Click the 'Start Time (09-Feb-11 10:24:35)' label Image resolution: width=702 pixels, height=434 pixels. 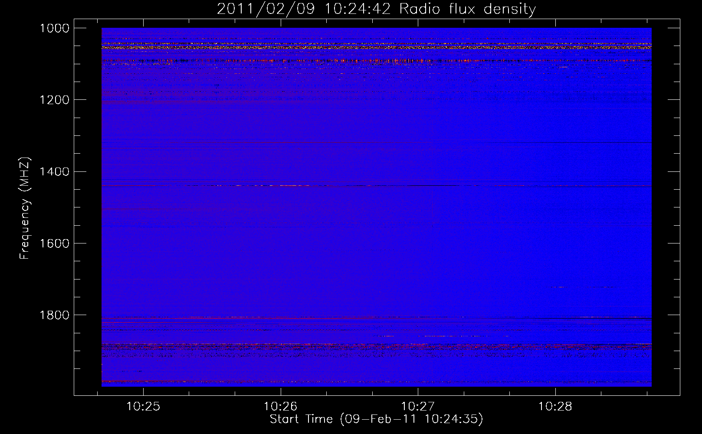tap(376, 419)
